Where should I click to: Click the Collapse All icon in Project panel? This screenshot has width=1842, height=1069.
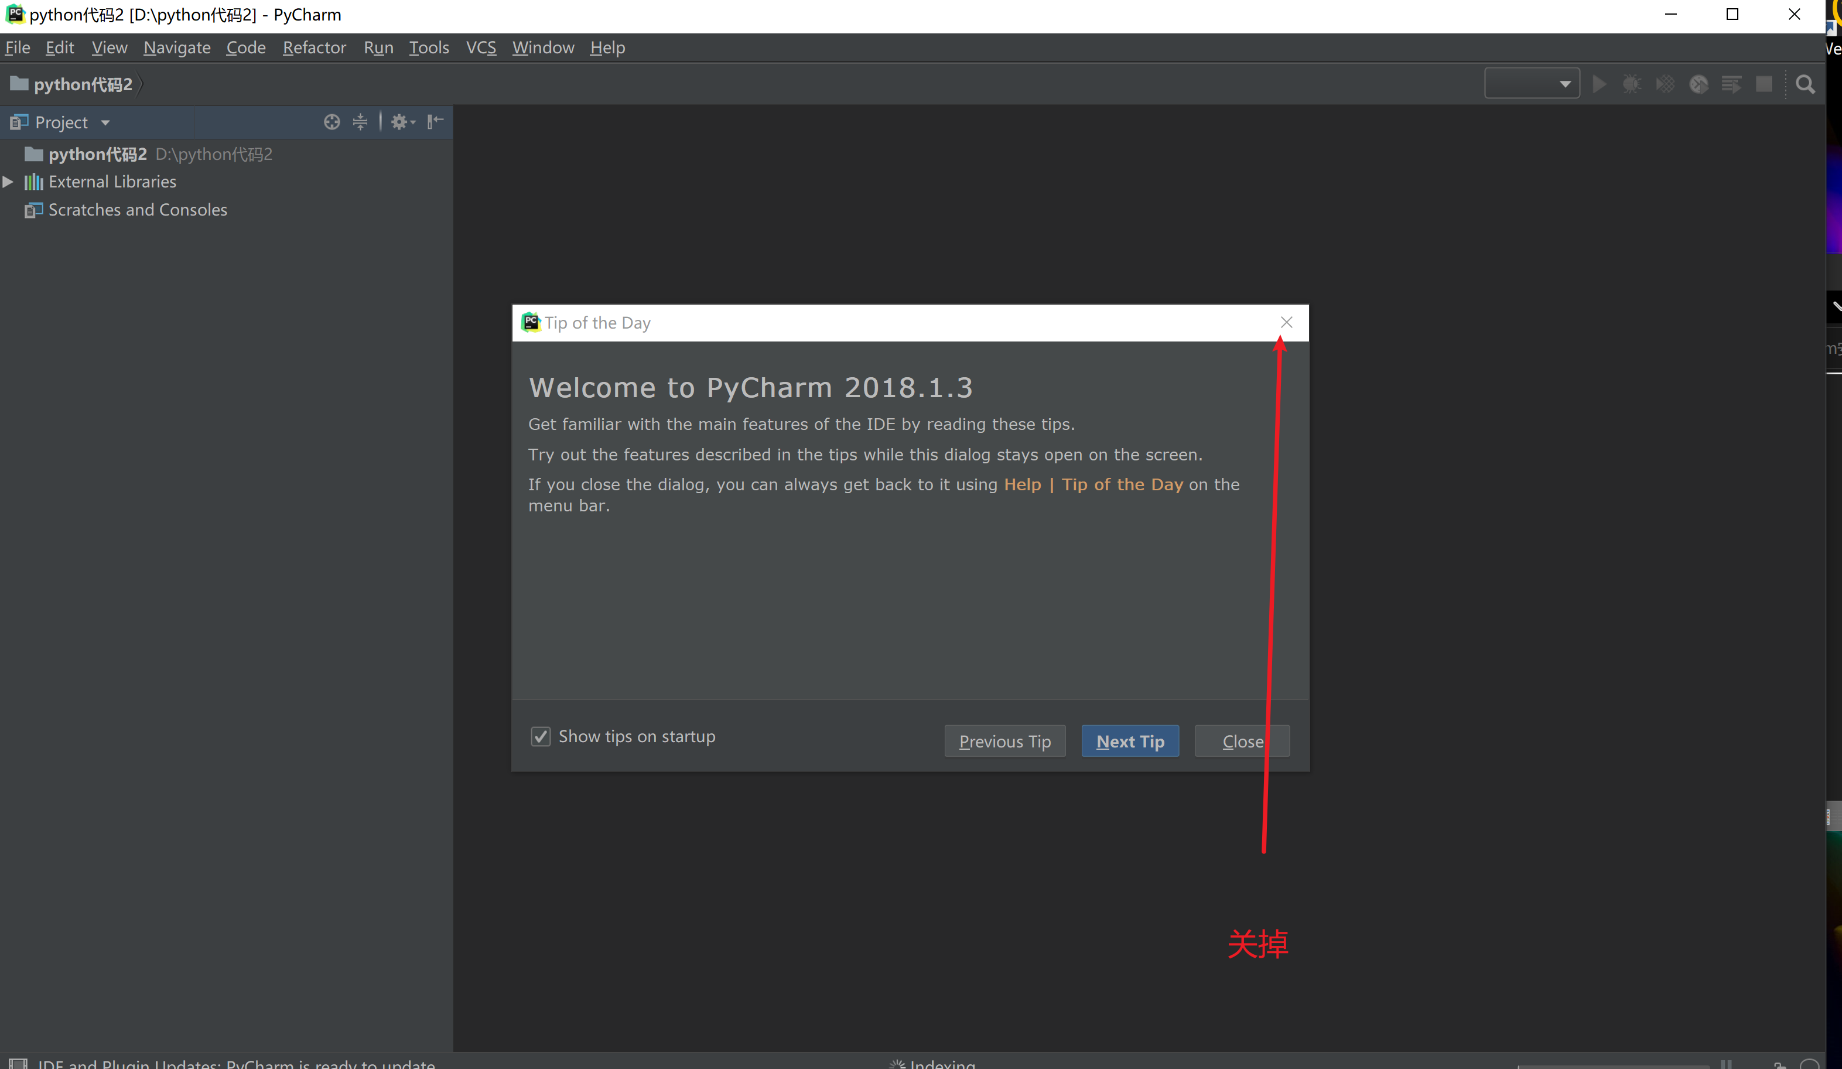(x=360, y=122)
